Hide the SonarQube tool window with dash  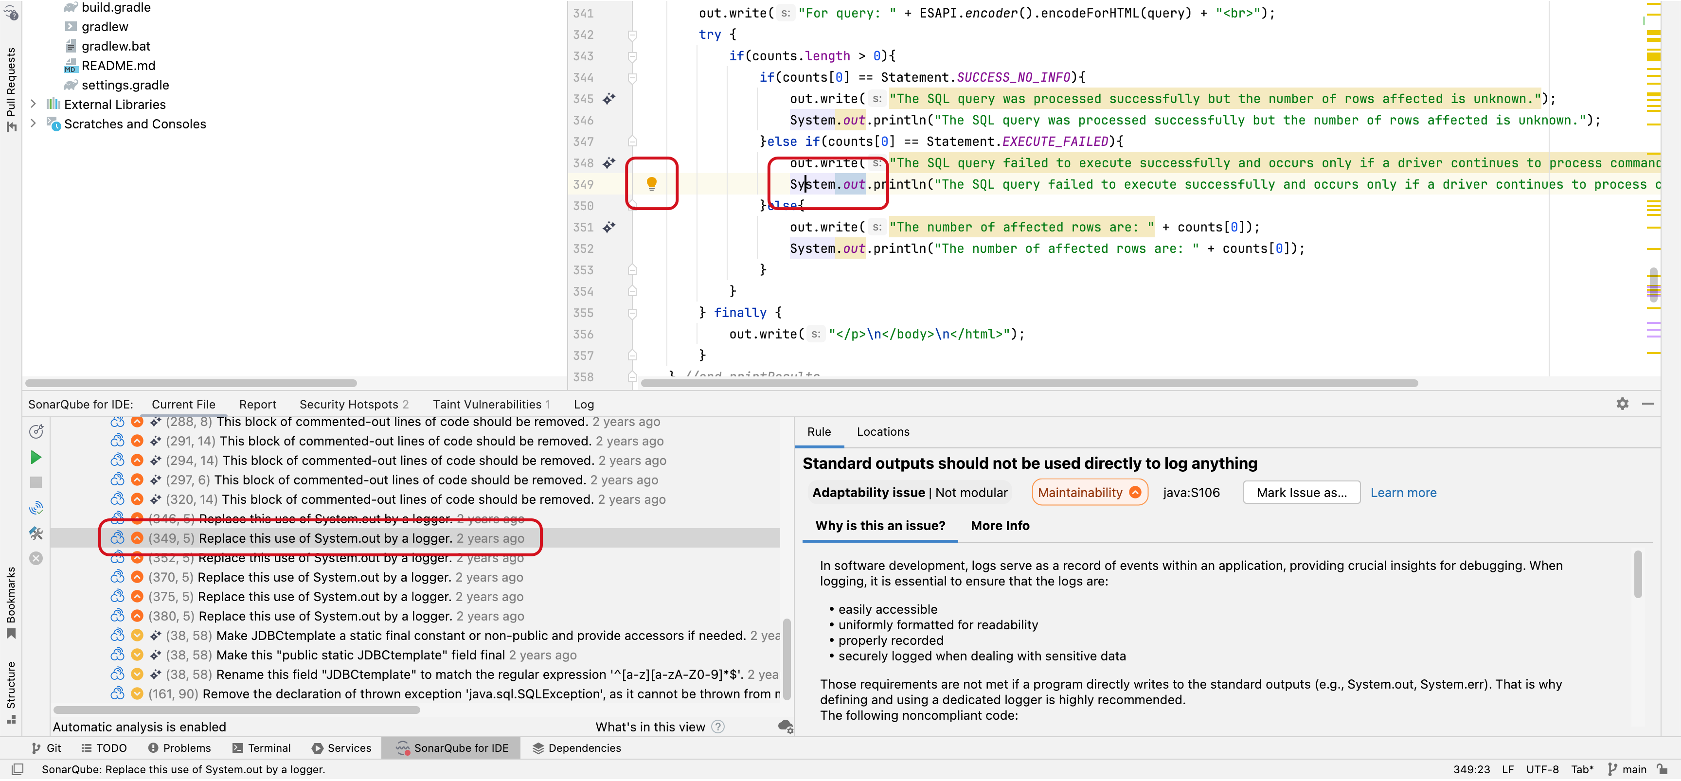click(x=1648, y=404)
